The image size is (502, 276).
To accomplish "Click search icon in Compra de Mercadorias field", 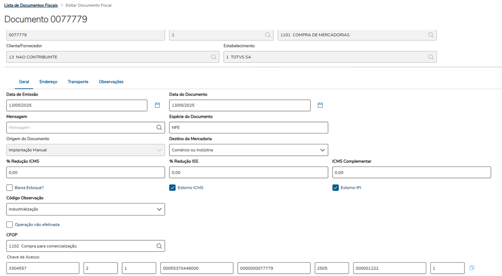I will (431, 35).
